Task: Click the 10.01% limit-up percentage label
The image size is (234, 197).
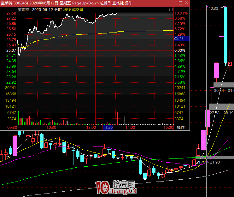Action: point(181,13)
